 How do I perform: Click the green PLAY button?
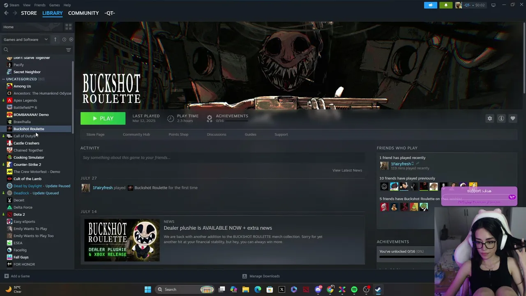coord(103,118)
